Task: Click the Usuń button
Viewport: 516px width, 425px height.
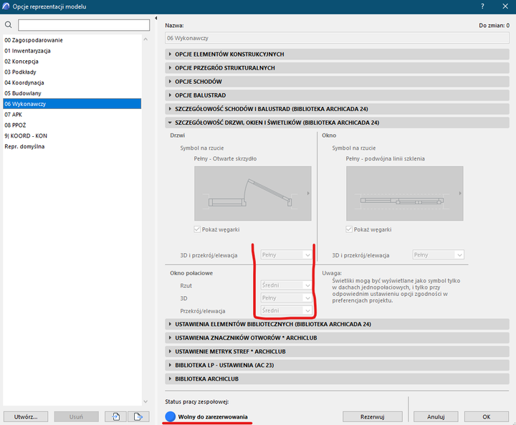Action: 77,417
